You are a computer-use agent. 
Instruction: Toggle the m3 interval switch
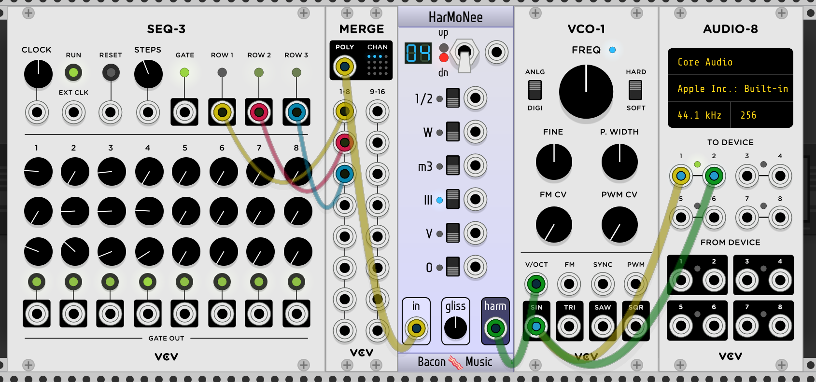pos(453,165)
